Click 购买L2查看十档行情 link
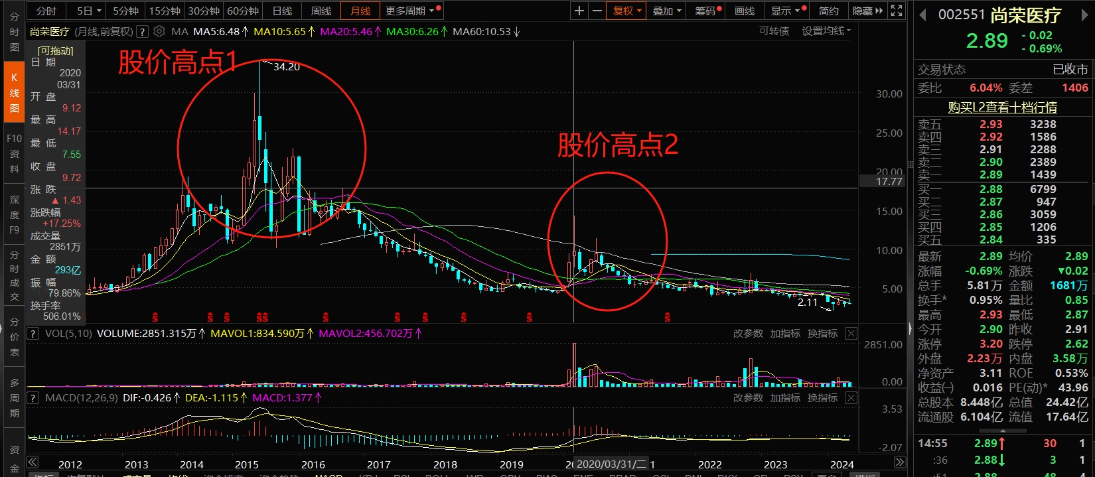1095x477 pixels. point(1002,107)
